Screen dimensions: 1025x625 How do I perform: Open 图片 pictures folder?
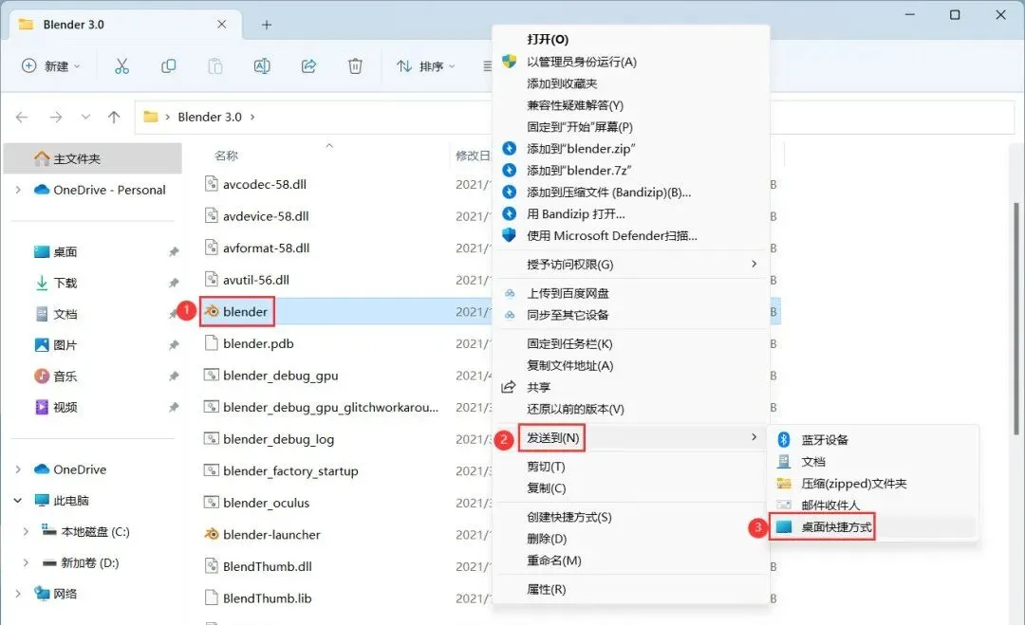[65, 345]
